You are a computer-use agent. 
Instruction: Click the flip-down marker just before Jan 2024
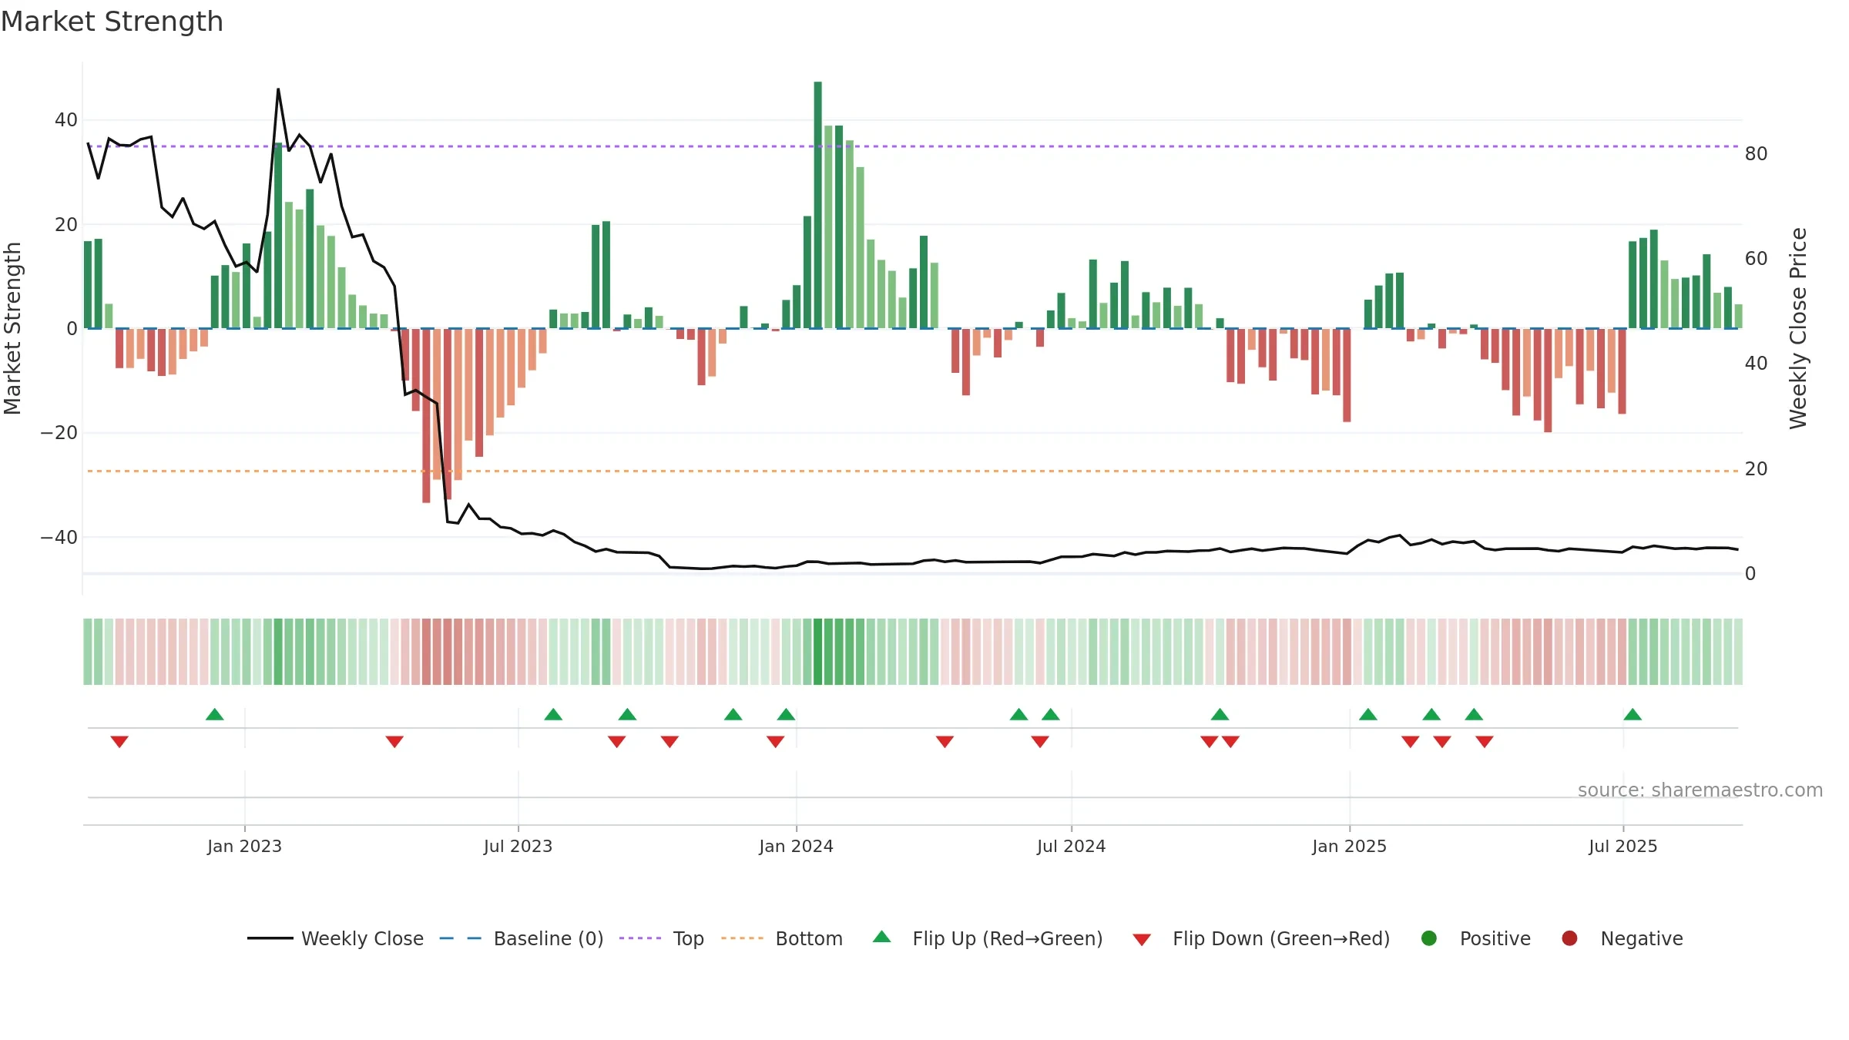click(x=776, y=742)
